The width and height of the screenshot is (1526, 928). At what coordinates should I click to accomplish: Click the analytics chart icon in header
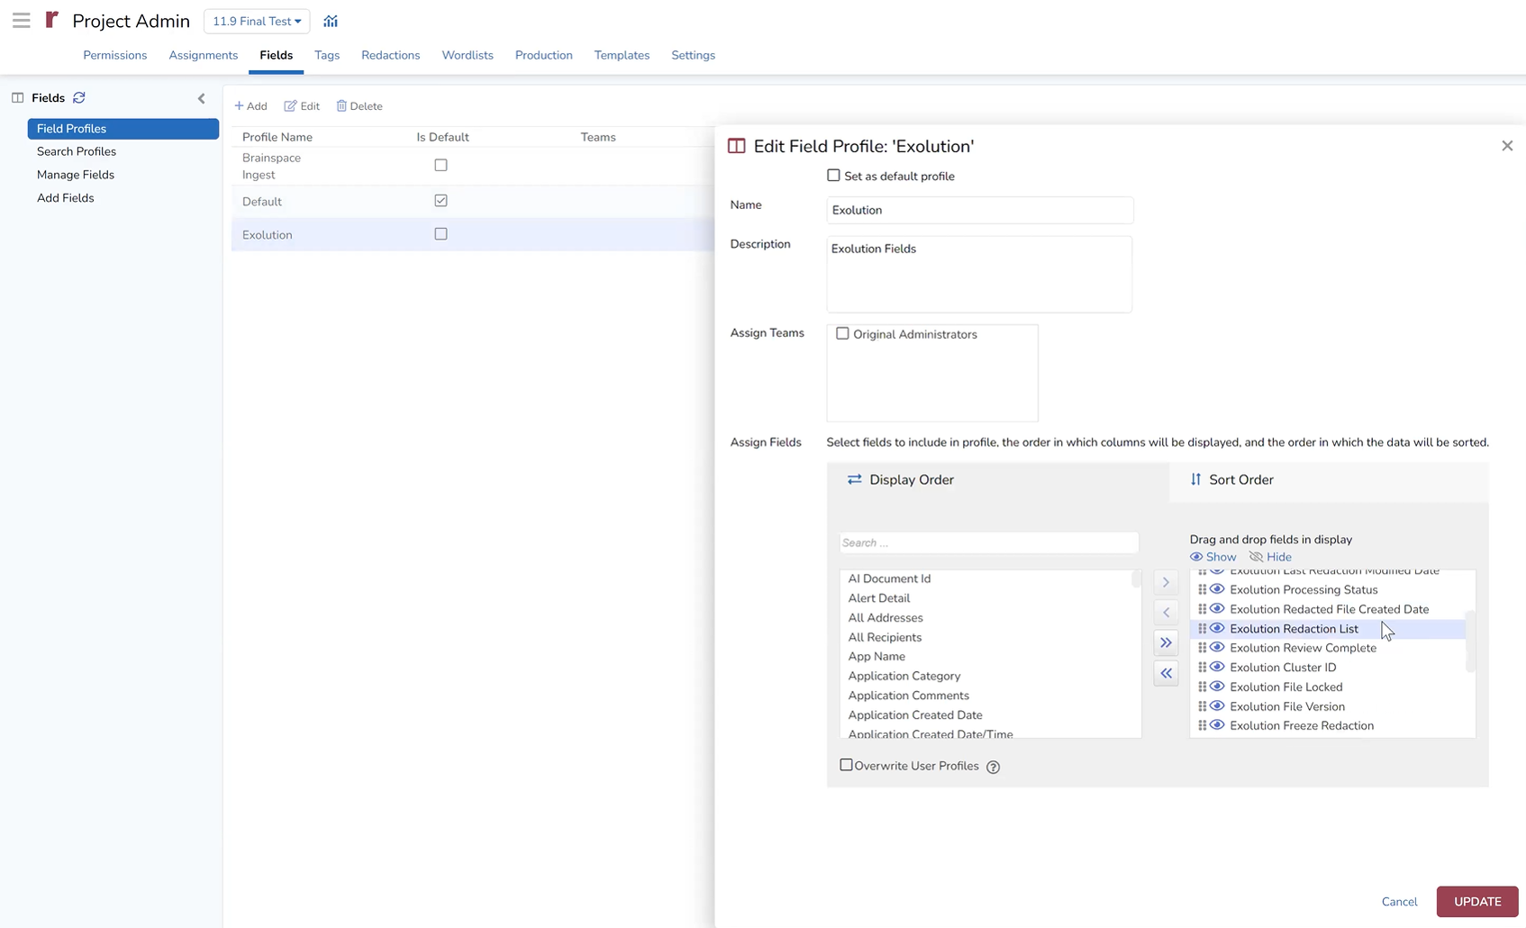pos(331,21)
